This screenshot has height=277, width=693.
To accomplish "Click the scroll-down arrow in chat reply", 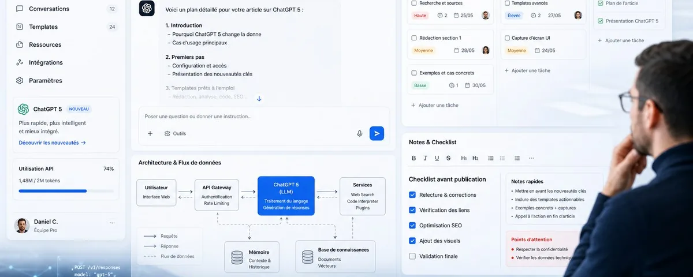I will [x=259, y=99].
